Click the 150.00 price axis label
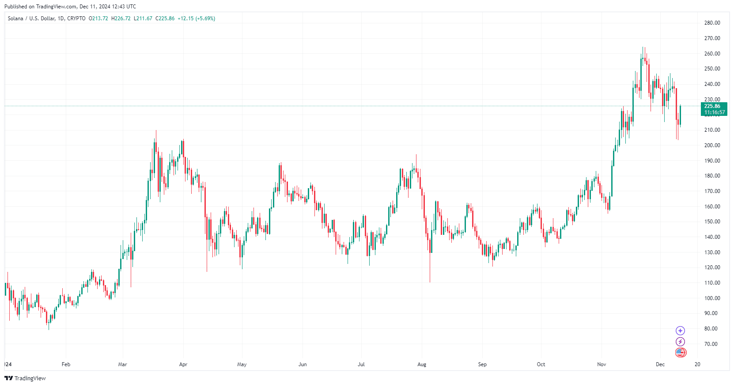This screenshot has width=734, height=386. pyautogui.click(x=712, y=222)
